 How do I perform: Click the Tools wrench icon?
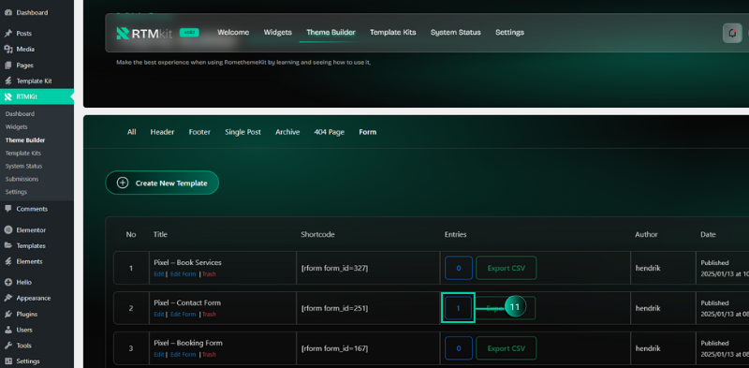(8, 346)
